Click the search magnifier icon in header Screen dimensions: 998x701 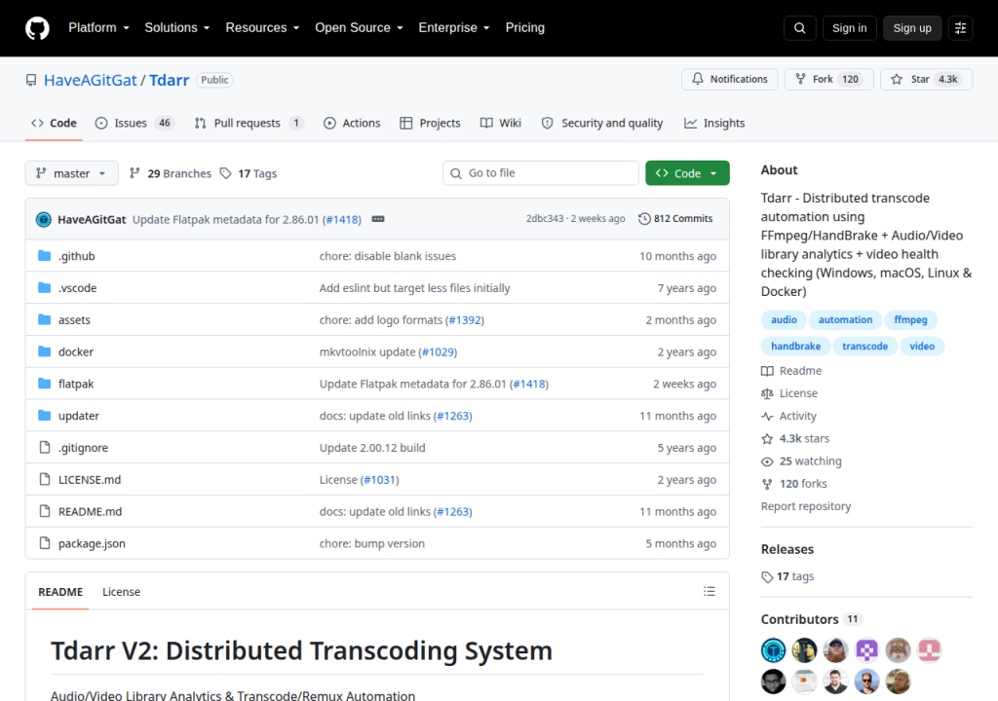[799, 28]
